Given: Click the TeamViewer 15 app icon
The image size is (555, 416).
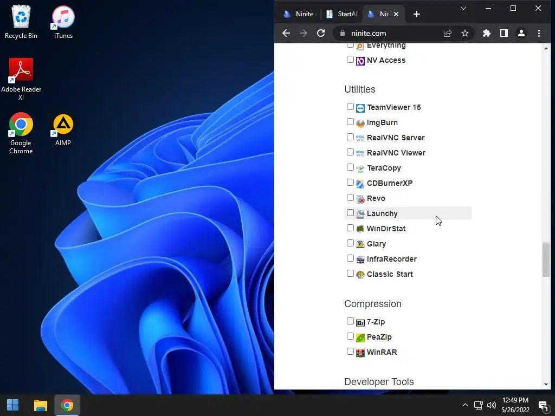Looking at the screenshot, I should tap(360, 108).
